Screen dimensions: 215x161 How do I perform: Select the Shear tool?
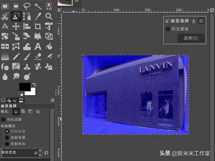coord(27,37)
